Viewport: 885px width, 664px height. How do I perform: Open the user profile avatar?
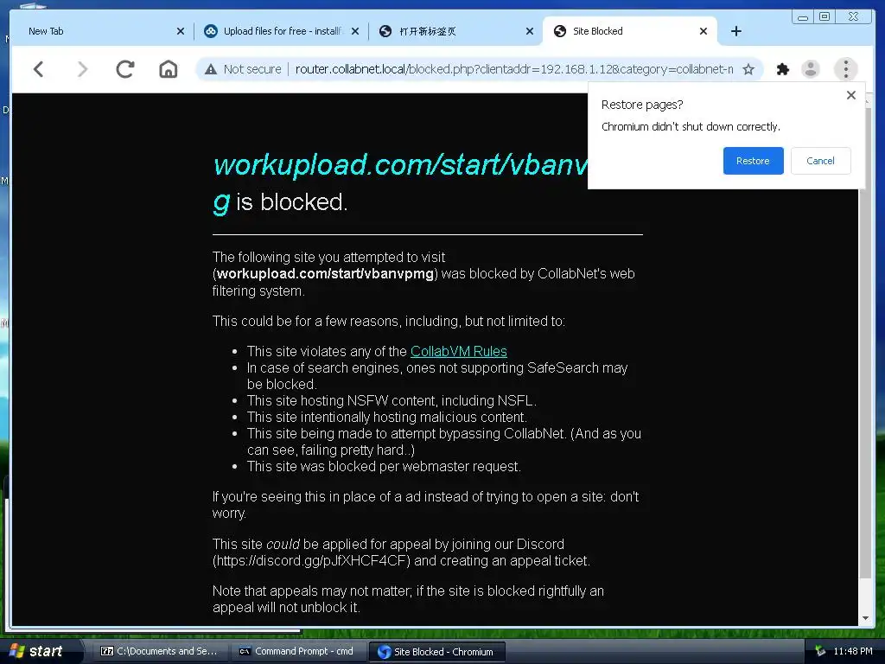pyautogui.click(x=811, y=69)
